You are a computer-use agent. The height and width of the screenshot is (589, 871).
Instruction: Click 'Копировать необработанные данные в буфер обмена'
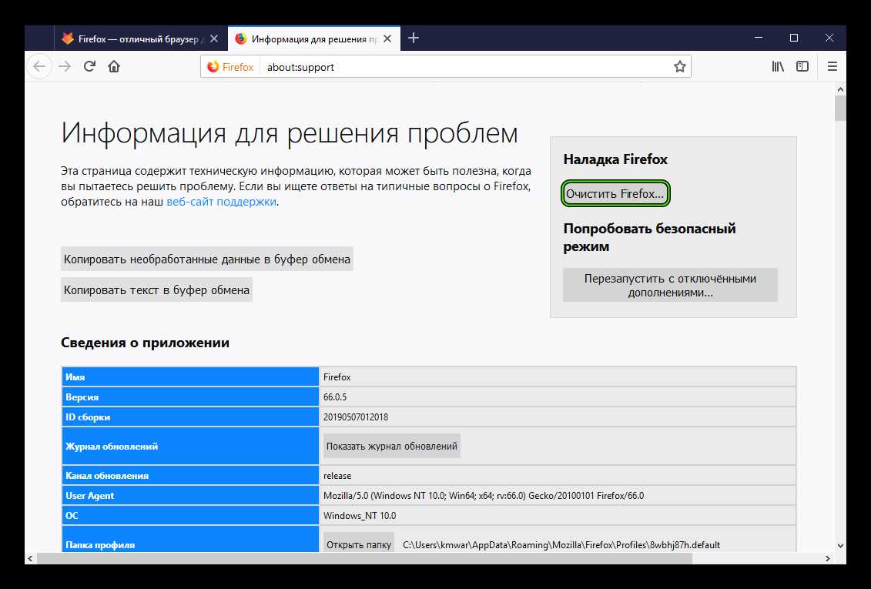click(x=206, y=259)
